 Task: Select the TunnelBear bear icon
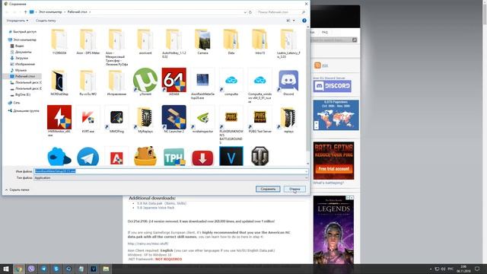click(x=145, y=156)
